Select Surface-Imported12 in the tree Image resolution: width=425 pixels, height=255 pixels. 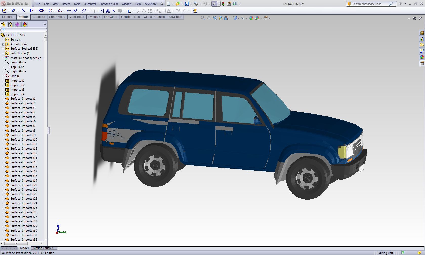(24, 149)
